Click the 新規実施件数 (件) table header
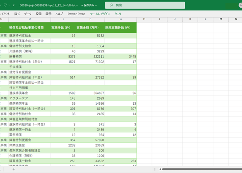Image resolution: width=242 pixels, height=173 pixels. (x=120, y=28)
